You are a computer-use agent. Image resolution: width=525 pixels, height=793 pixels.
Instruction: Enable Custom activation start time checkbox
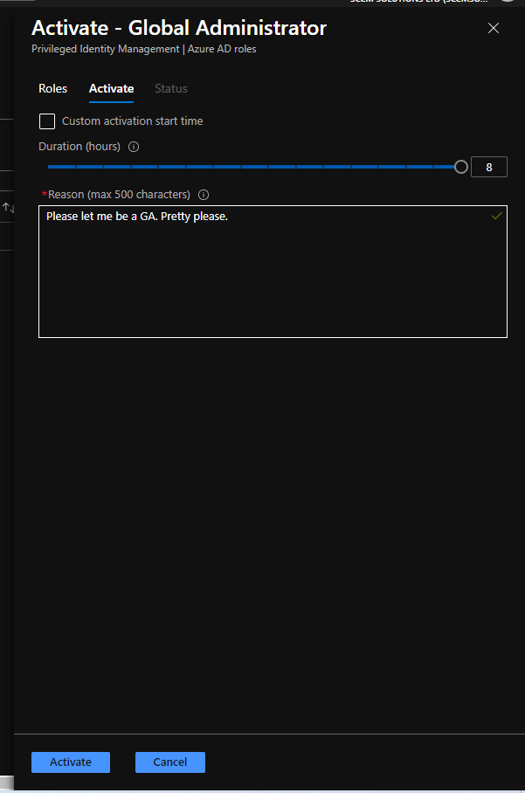point(47,121)
